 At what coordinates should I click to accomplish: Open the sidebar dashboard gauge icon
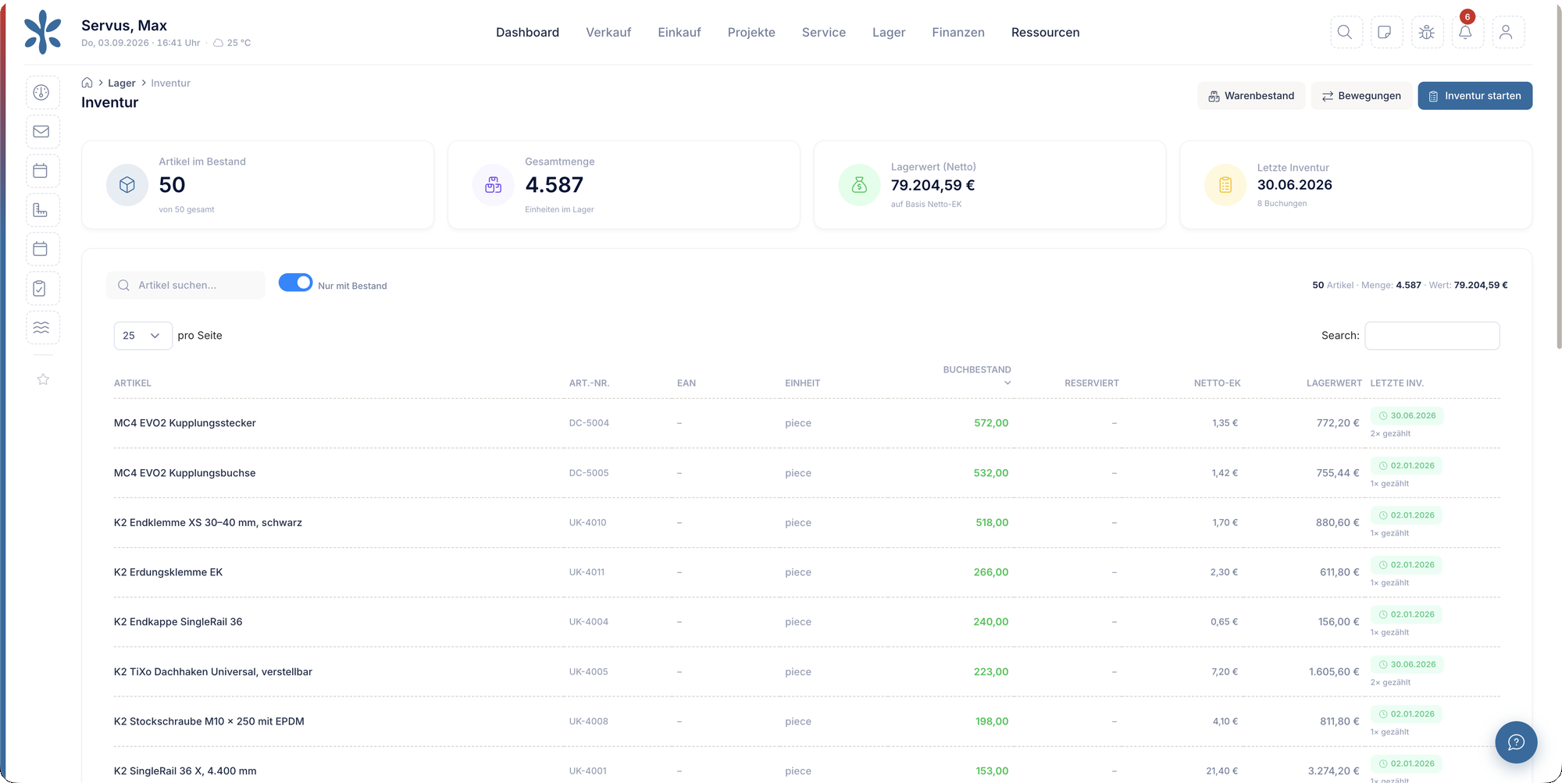41,92
